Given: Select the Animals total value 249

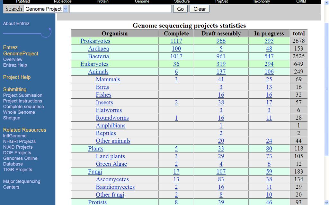Looking at the screenshot, I should [x=298, y=71].
